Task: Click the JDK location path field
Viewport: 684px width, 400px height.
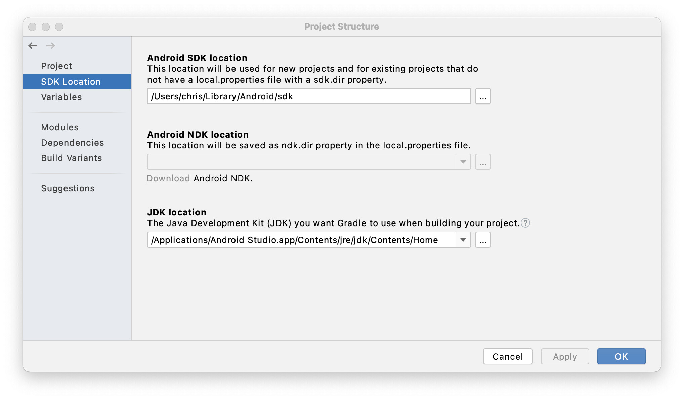Action: click(x=301, y=240)
